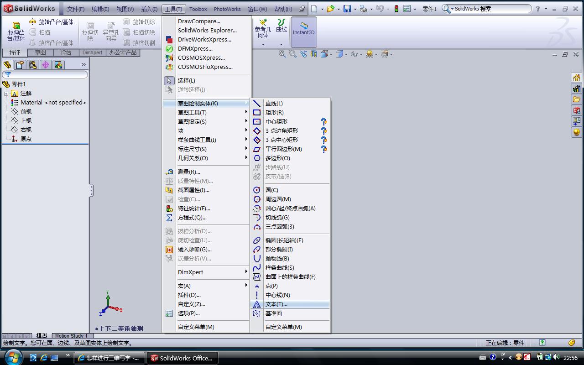Open 特征统计(F)... feature statistics

pyautogui.click(x=206, y=209)
